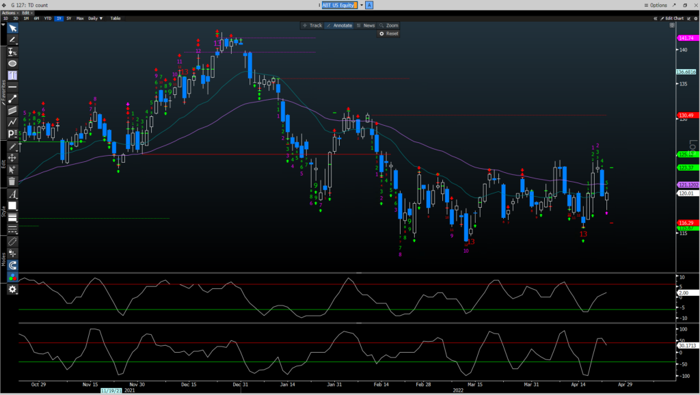Select the zigzag polyline tool
The width and height of the screenshot is (700, 395).
(x=12, y=122)
